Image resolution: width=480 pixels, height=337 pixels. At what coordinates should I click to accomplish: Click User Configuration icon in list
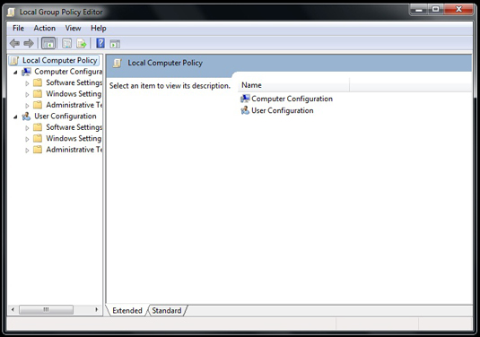245,110
